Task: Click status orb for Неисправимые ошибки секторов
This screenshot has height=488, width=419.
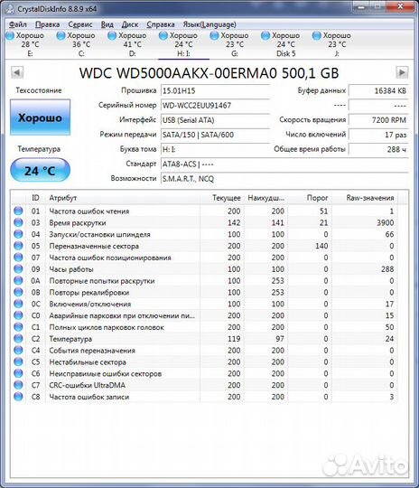Action: [x=18, y=373]
